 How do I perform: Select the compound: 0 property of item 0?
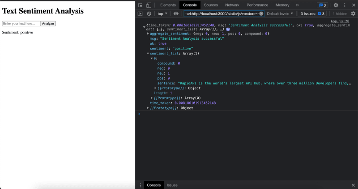point(169,63)
